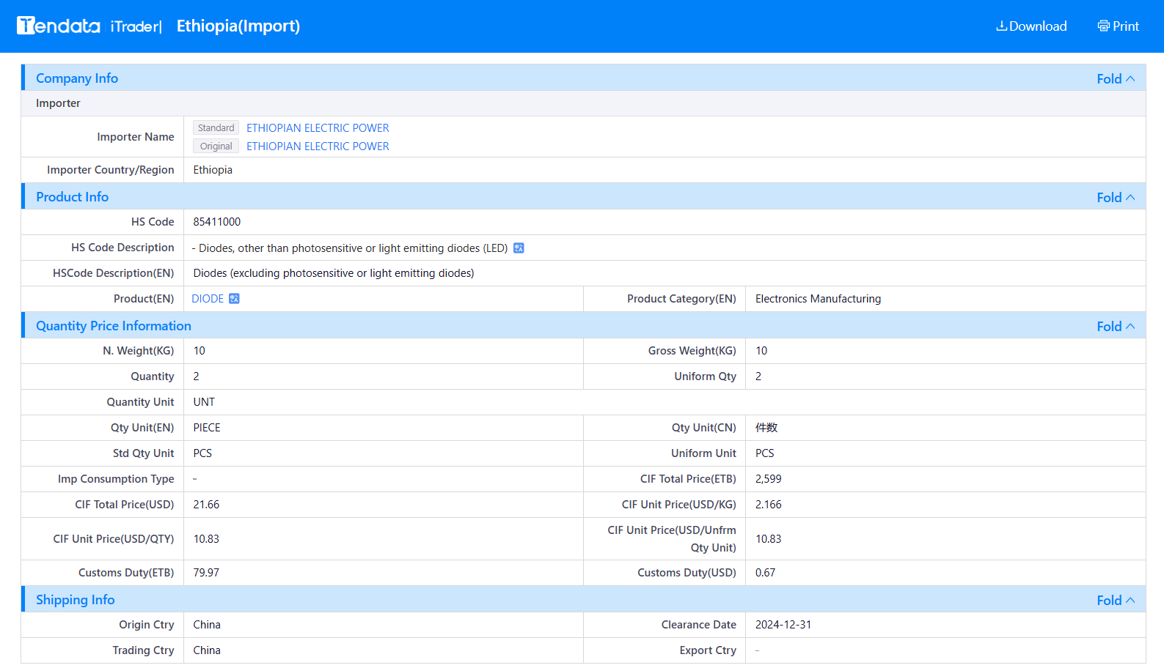The width and height of the screenshot is (1164, 668).
Task: Click the Company Info section heading
Action: coord(77,78)
